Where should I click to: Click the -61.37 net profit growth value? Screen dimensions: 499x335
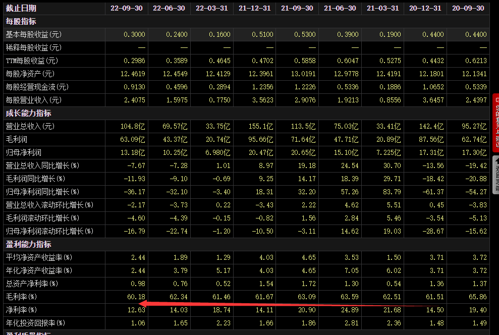pyautogui.click(x=433, y=192)
